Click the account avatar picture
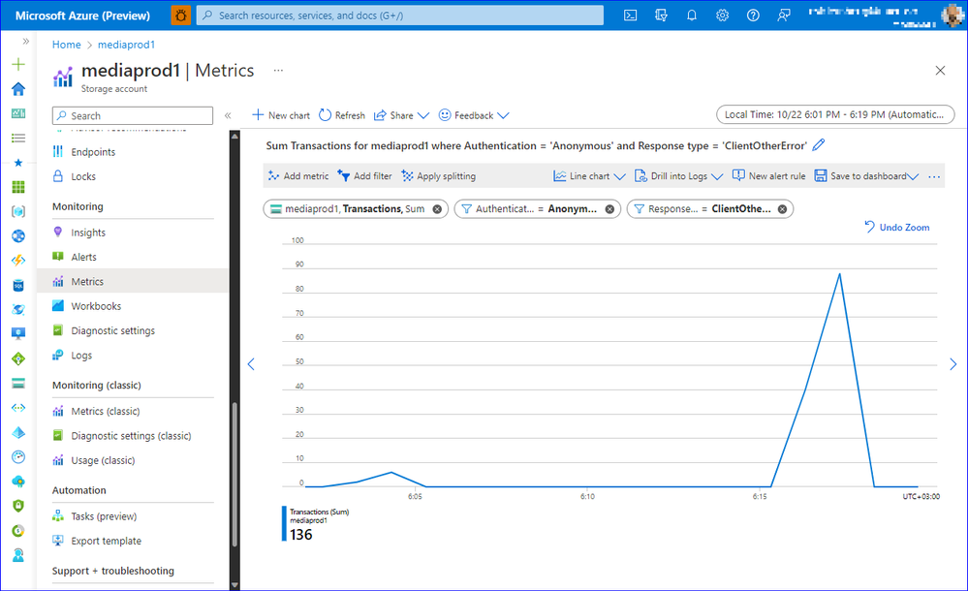 coord(952,16)
